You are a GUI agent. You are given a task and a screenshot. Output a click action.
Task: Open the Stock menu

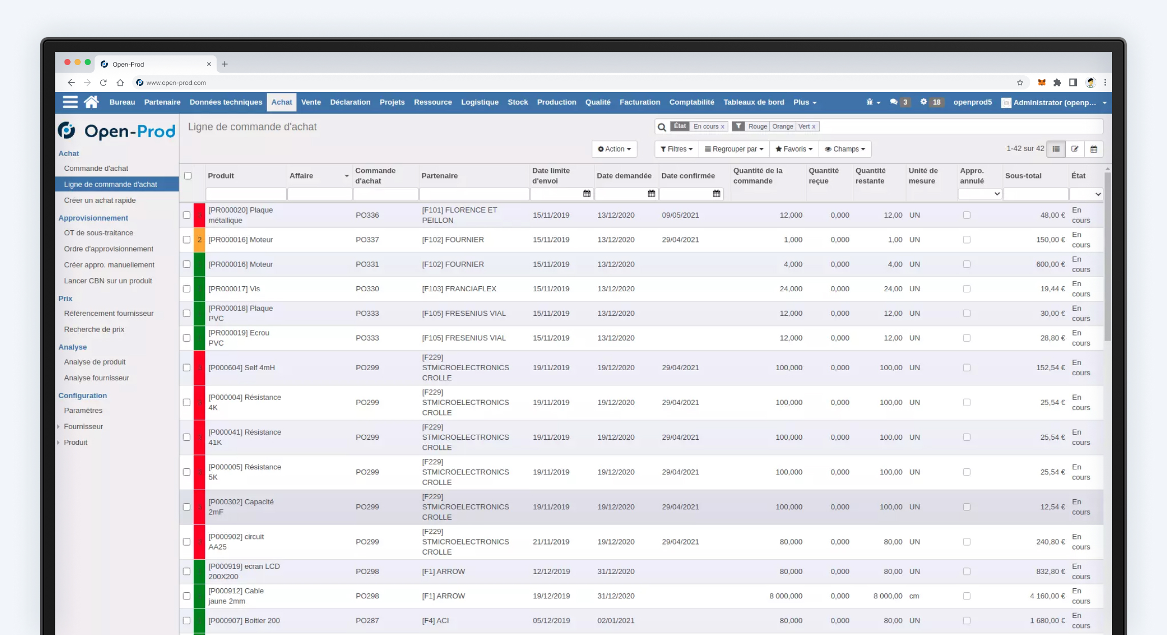(518, 102)
